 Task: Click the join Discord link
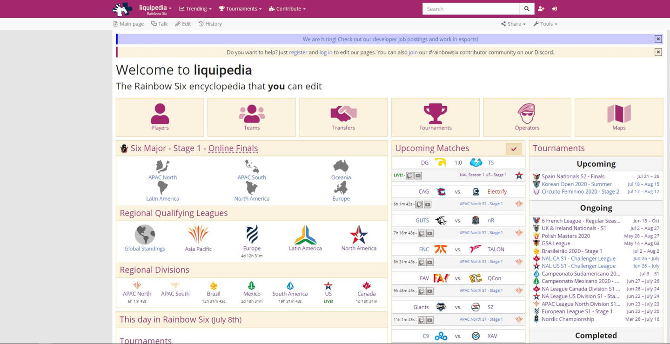(413, 52)
